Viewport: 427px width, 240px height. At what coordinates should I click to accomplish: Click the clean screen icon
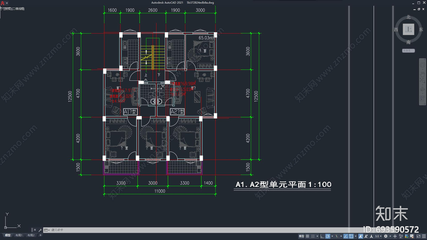pyautogui.click(x=418, y=236)
